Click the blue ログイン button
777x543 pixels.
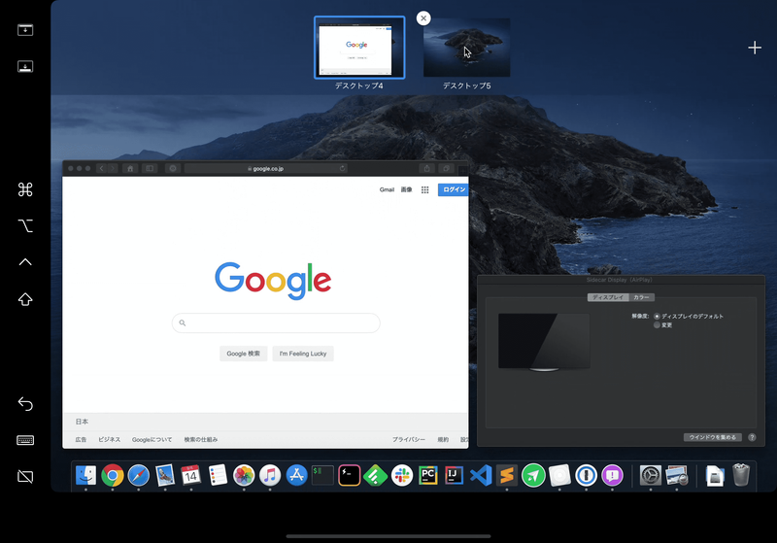453,189
